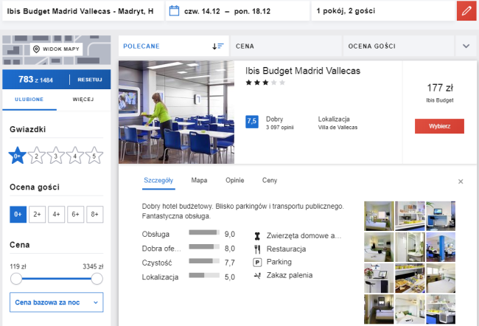Select the 3-star filter
This screenshot has width=479, height=326.
[55, 156]
